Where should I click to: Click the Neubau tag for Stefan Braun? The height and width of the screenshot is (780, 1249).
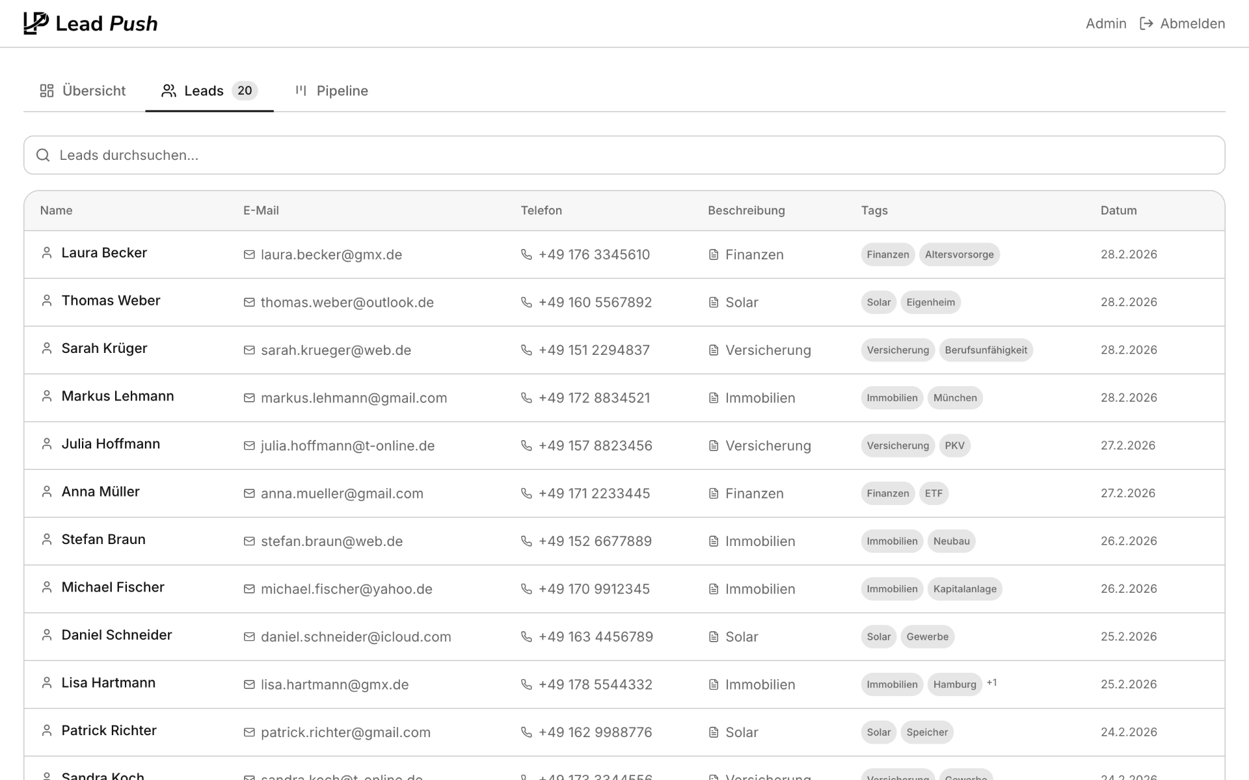point(952,541)
